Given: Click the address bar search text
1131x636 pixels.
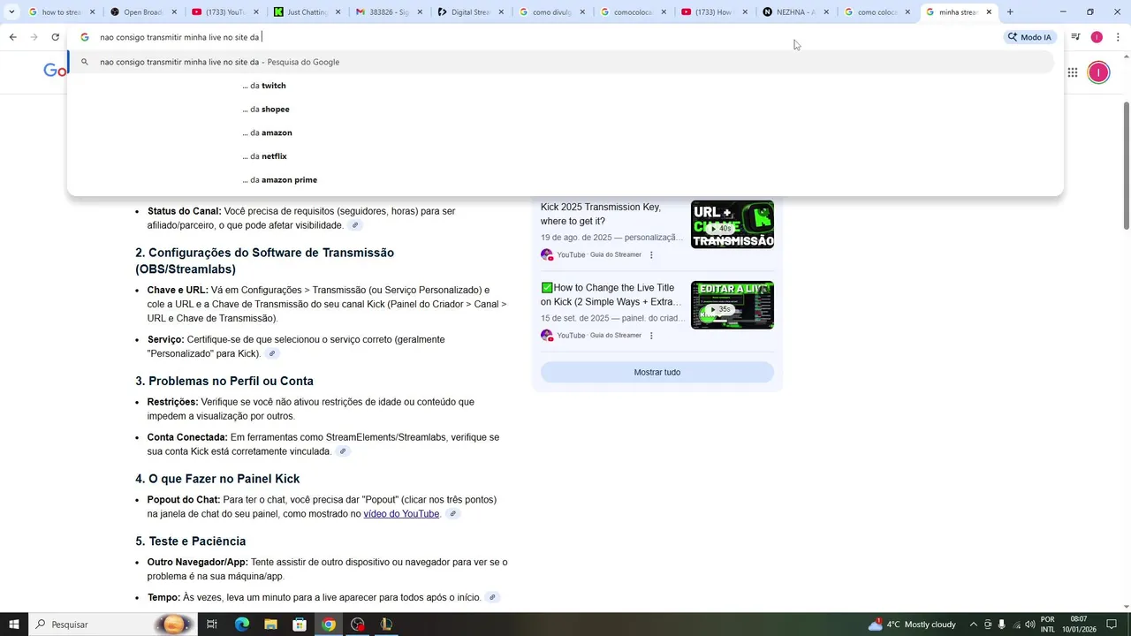Looking at the screenshot, I should click(179, 37).
